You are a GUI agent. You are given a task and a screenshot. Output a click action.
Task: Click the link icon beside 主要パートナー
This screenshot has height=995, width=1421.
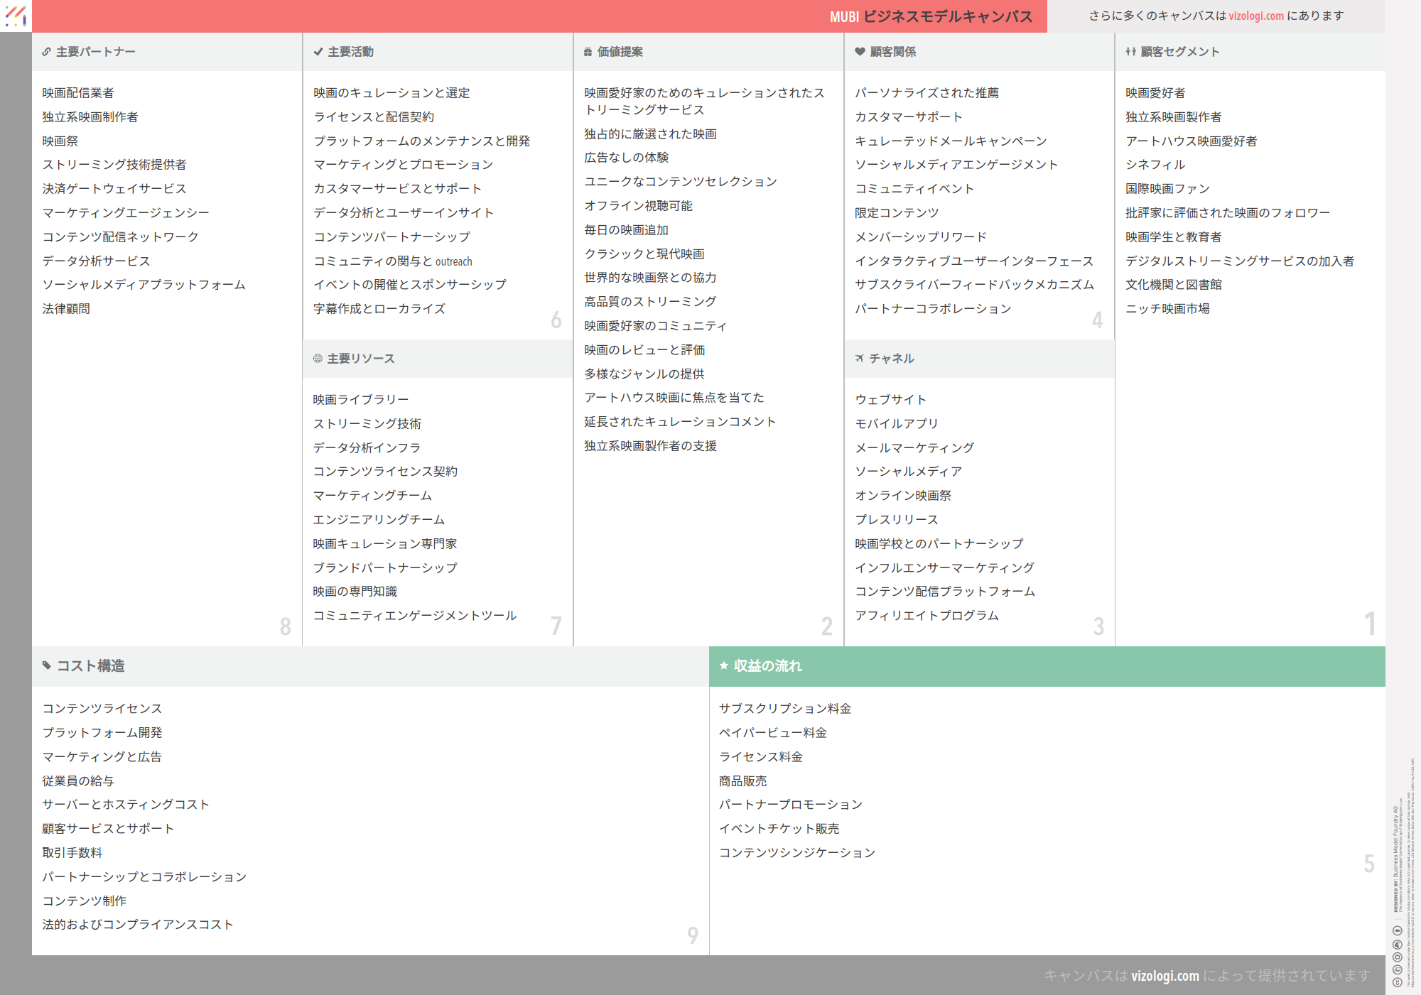tap(46, 52)
